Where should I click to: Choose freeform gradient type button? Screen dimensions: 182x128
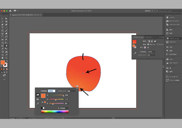(155, 41)
